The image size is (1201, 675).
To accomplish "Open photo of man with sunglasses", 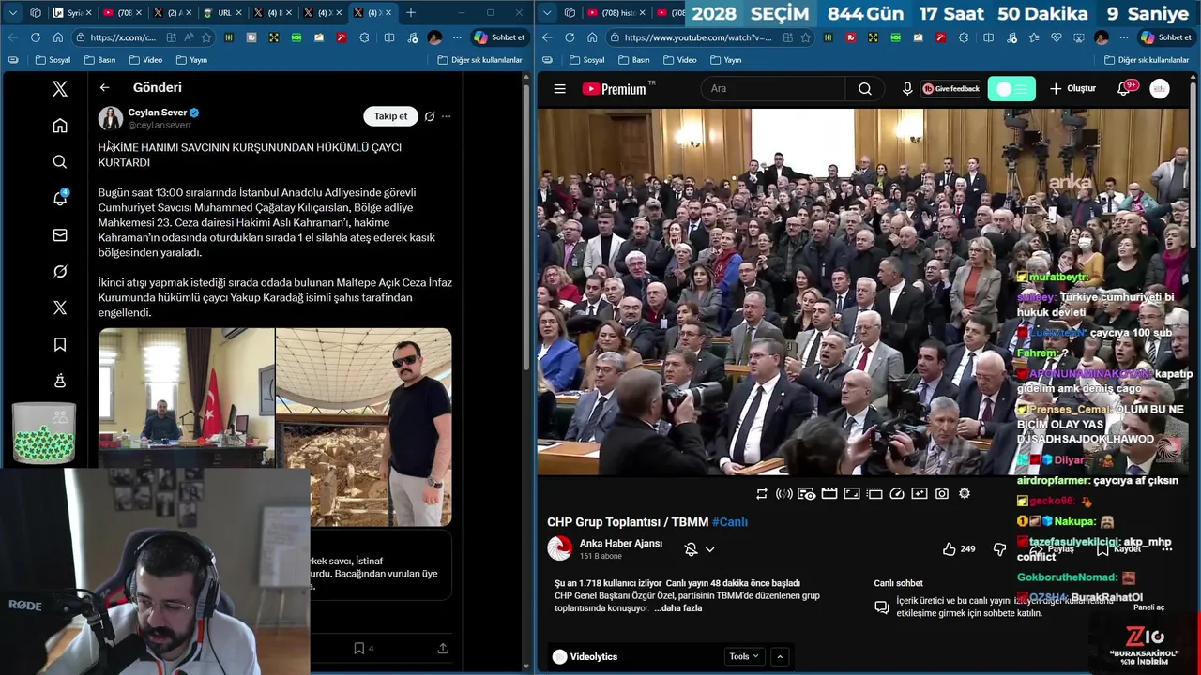I will (x=364, y=427).
